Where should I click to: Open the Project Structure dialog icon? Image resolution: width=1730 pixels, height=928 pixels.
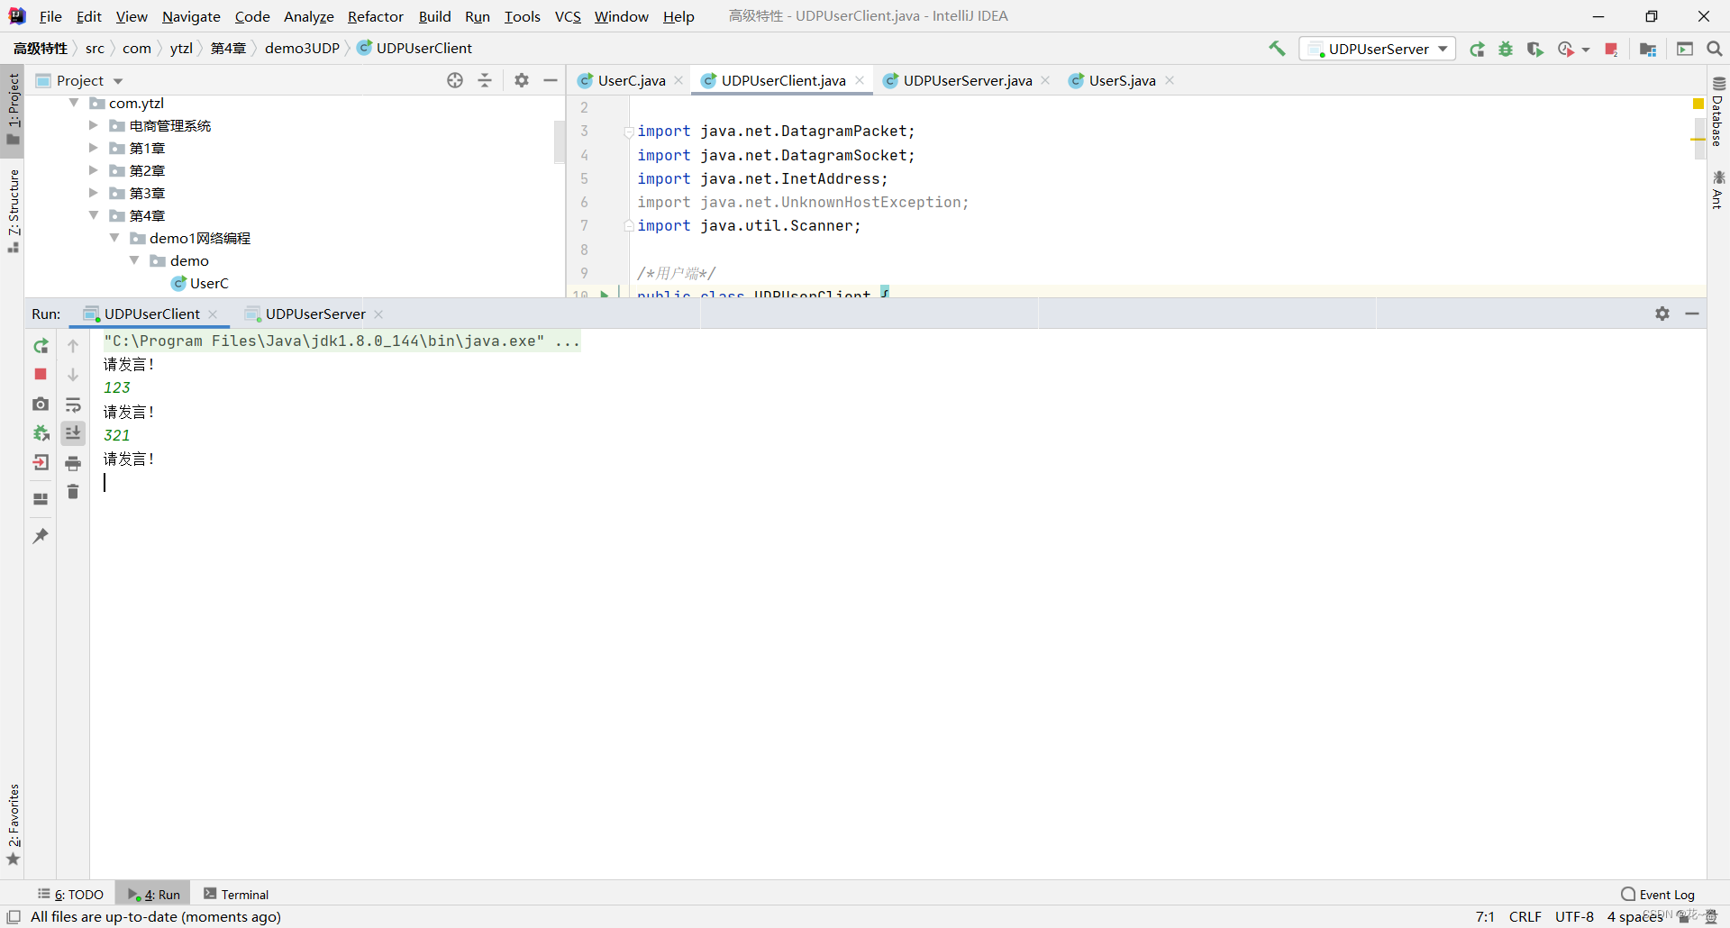coord(1648,49)
